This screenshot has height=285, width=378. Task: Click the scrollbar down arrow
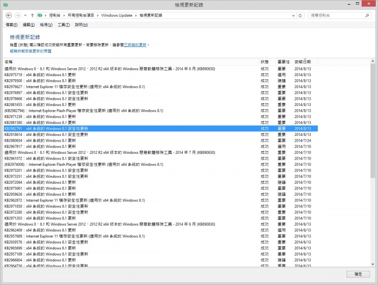coord(373,264)
